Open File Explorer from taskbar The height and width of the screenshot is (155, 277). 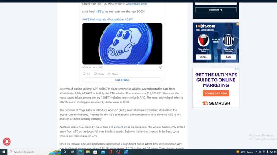pos(88,152)
